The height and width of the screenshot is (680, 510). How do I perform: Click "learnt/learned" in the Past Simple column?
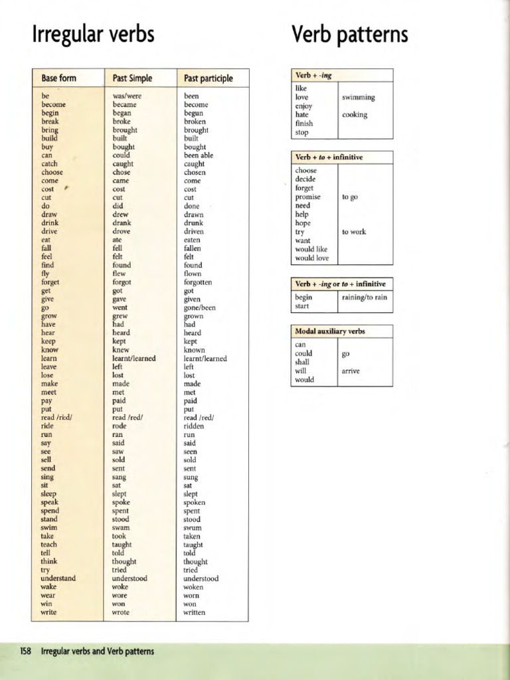coord(134,358)
